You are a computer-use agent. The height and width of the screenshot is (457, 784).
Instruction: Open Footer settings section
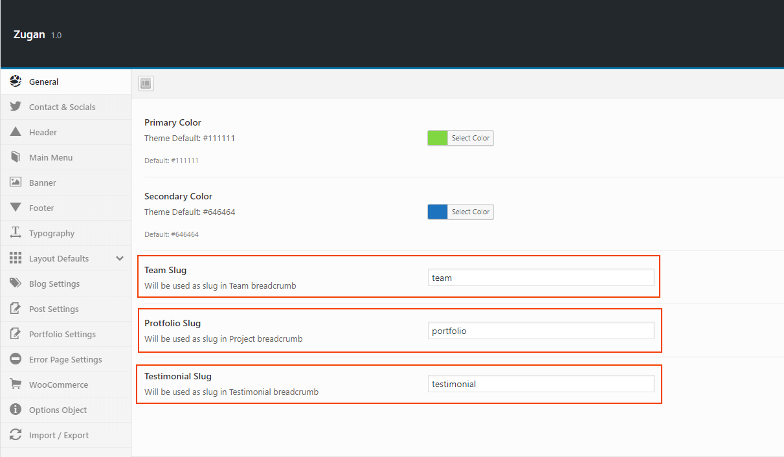coord(65,208)
